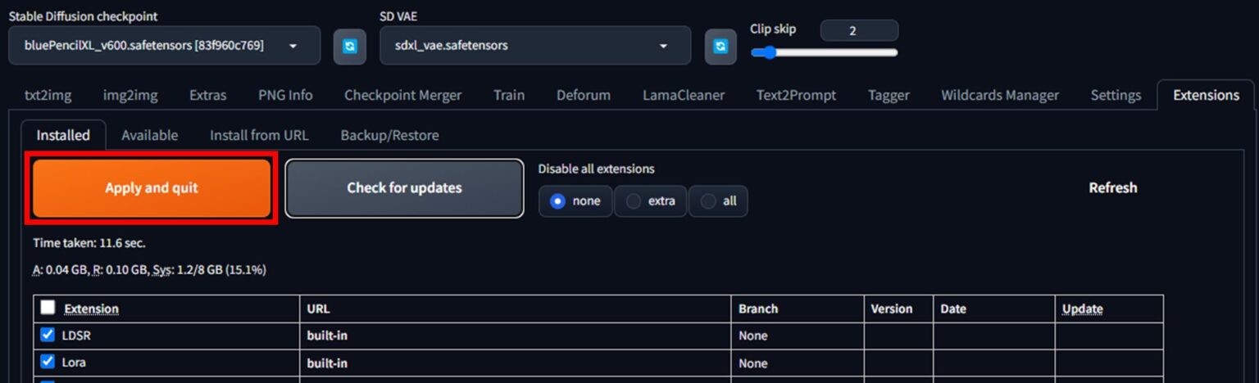Open the Settings tab

tap(1116, 95)
